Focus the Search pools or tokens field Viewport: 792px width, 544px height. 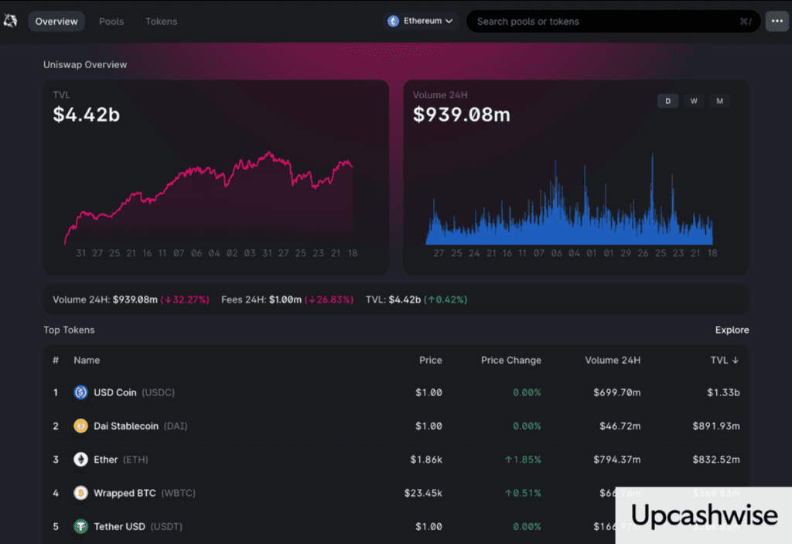(x=613, y=21)
